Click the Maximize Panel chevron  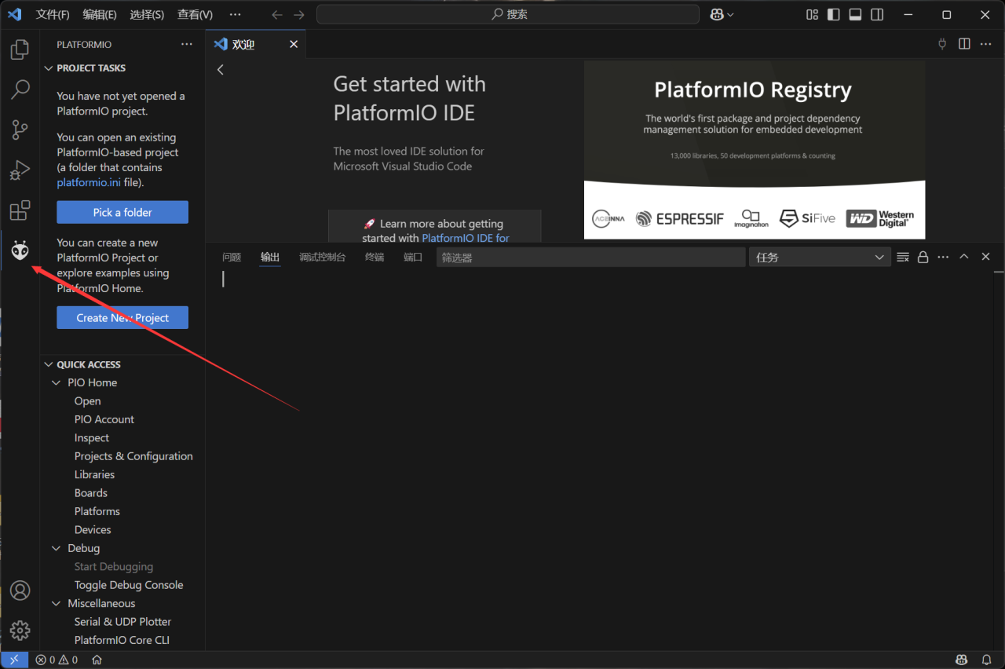click(964, 257)
